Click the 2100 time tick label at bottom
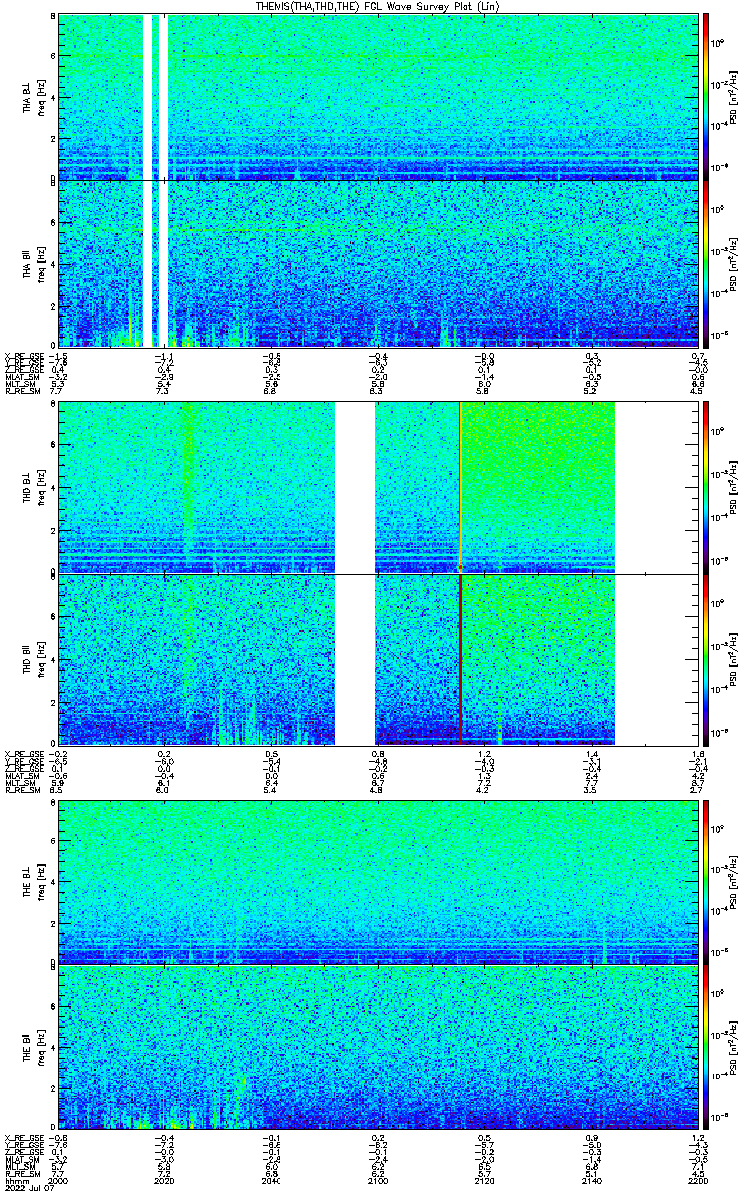This screenshot has width=746, height=1195. [x=377, y=1179]
